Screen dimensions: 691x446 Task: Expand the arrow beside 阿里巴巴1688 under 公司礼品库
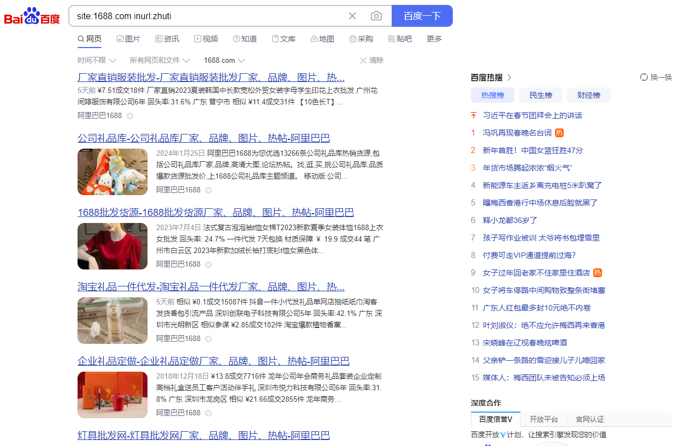pos(208,190)
